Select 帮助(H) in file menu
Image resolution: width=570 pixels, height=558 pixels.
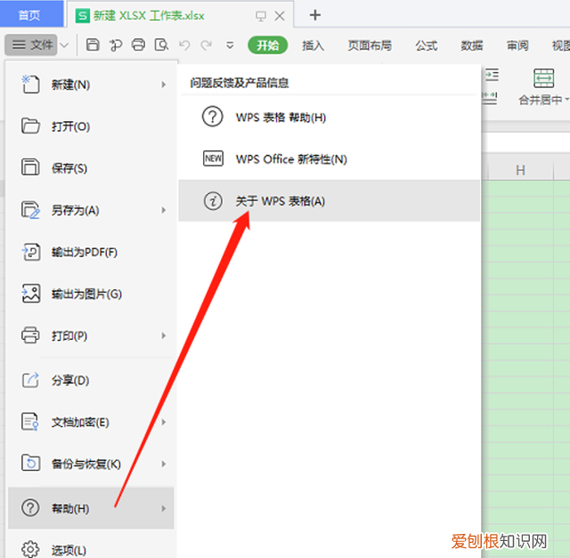tap(91, 508)
